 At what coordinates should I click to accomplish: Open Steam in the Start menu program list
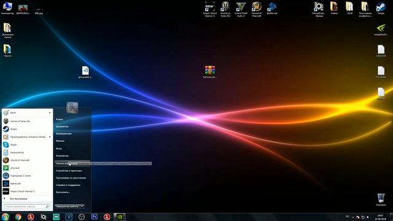click(x=27, y=129)
